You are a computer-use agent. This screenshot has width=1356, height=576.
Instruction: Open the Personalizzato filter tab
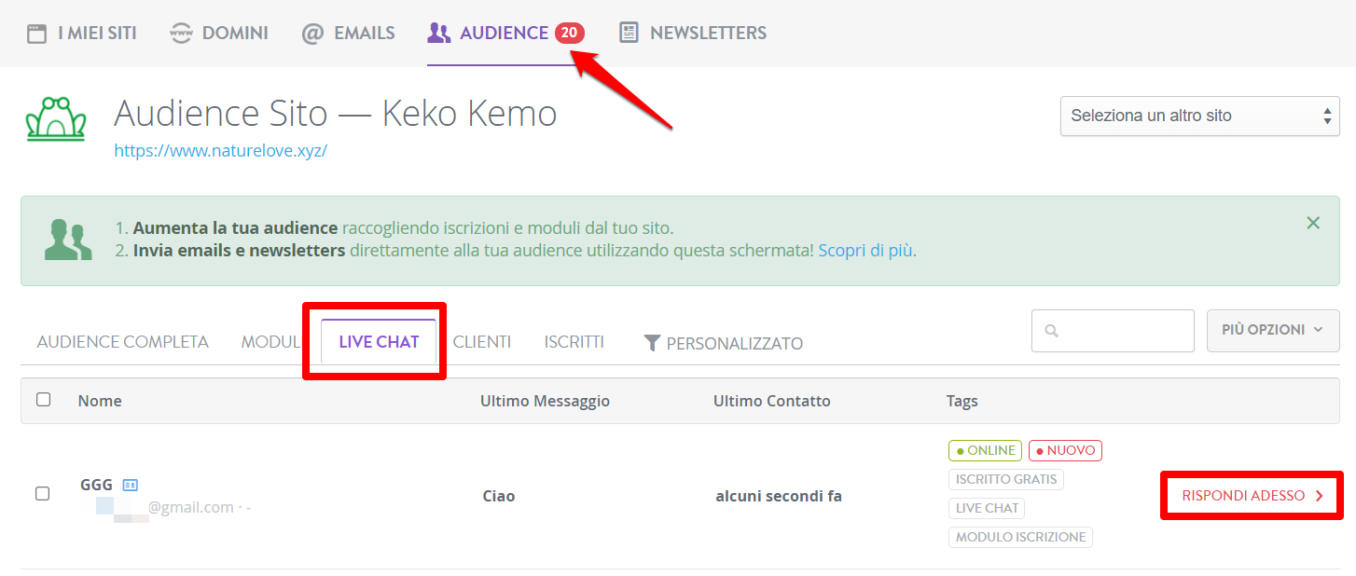coord(724,343)
